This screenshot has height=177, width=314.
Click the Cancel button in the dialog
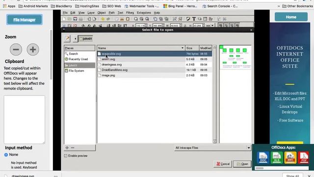[223, 164]
